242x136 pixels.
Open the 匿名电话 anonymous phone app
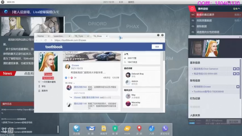click(165, 129)
